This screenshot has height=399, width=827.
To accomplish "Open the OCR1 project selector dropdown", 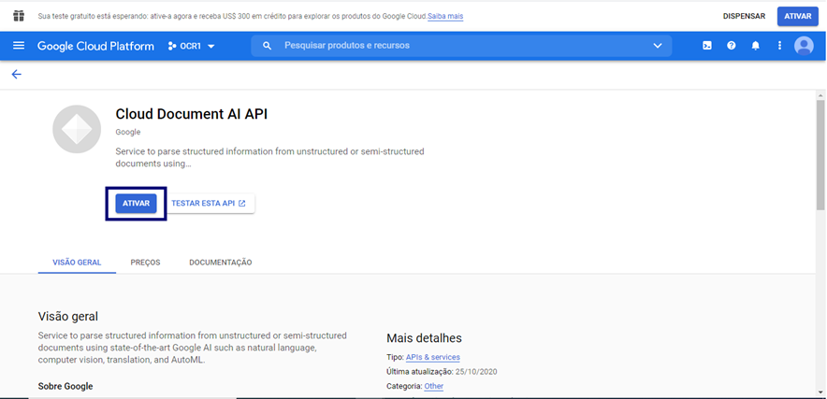I will (192, 46).
